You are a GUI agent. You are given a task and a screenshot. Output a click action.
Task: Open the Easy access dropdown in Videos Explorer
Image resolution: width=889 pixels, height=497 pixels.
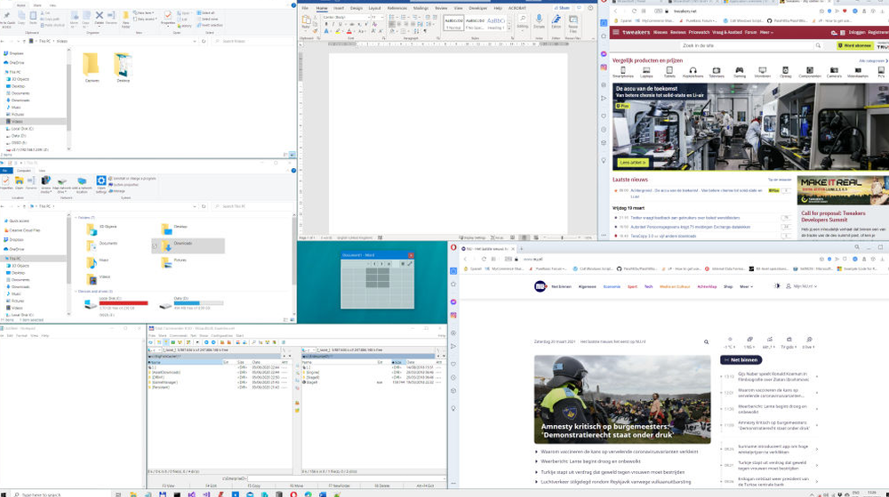[x=145, y=19]
